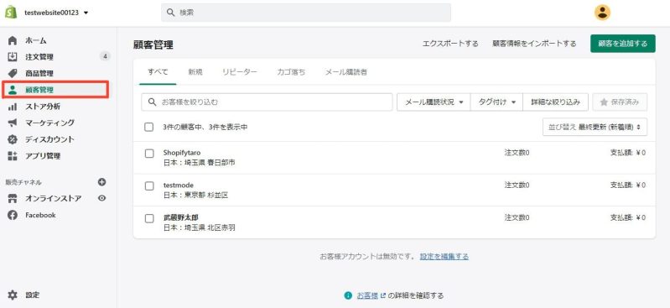Screen dimensions: 670x308
Task: Open the お客様 help link
Action: pos(367,295)
